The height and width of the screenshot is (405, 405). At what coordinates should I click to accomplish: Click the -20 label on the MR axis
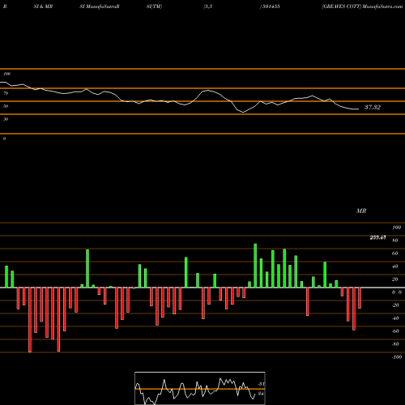(x=395, y=305)
